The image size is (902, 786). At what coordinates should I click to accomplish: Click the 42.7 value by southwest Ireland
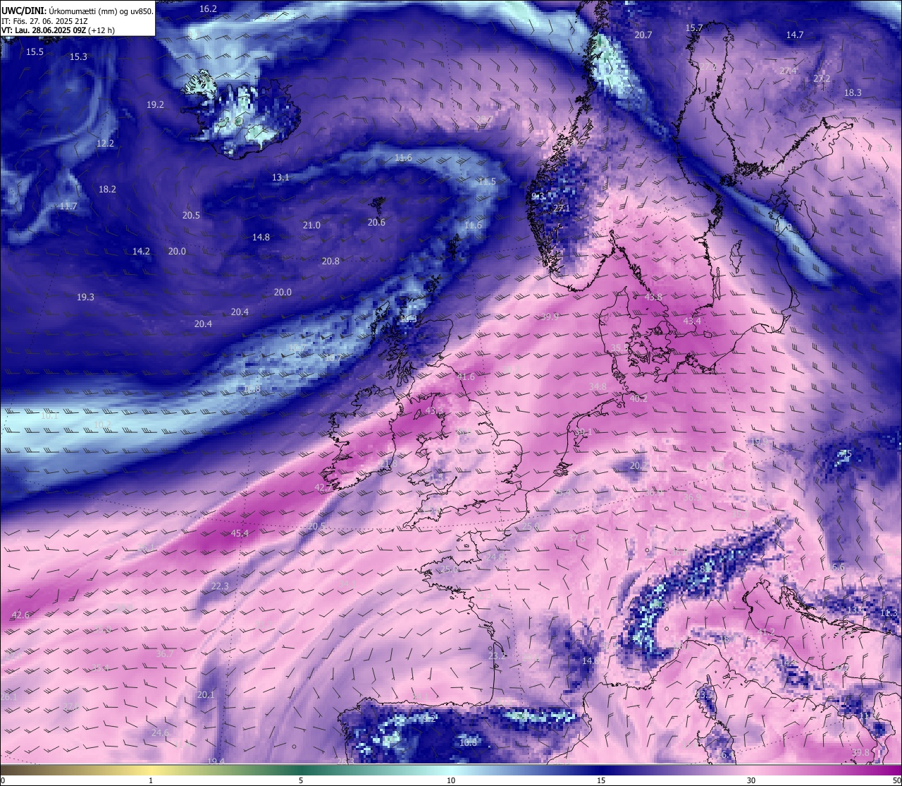tap(323, 488)
